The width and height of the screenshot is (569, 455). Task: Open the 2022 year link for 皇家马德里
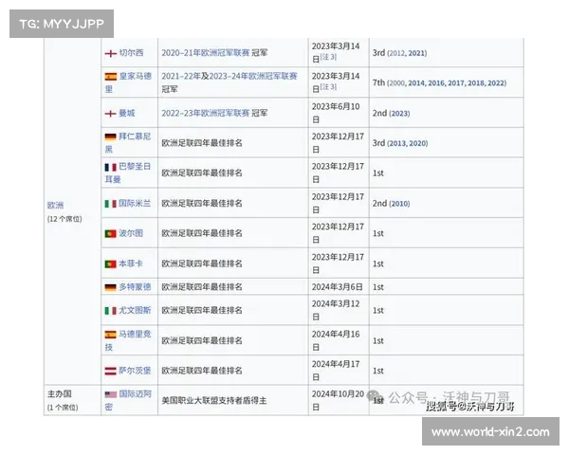click(x=496, y=83)
